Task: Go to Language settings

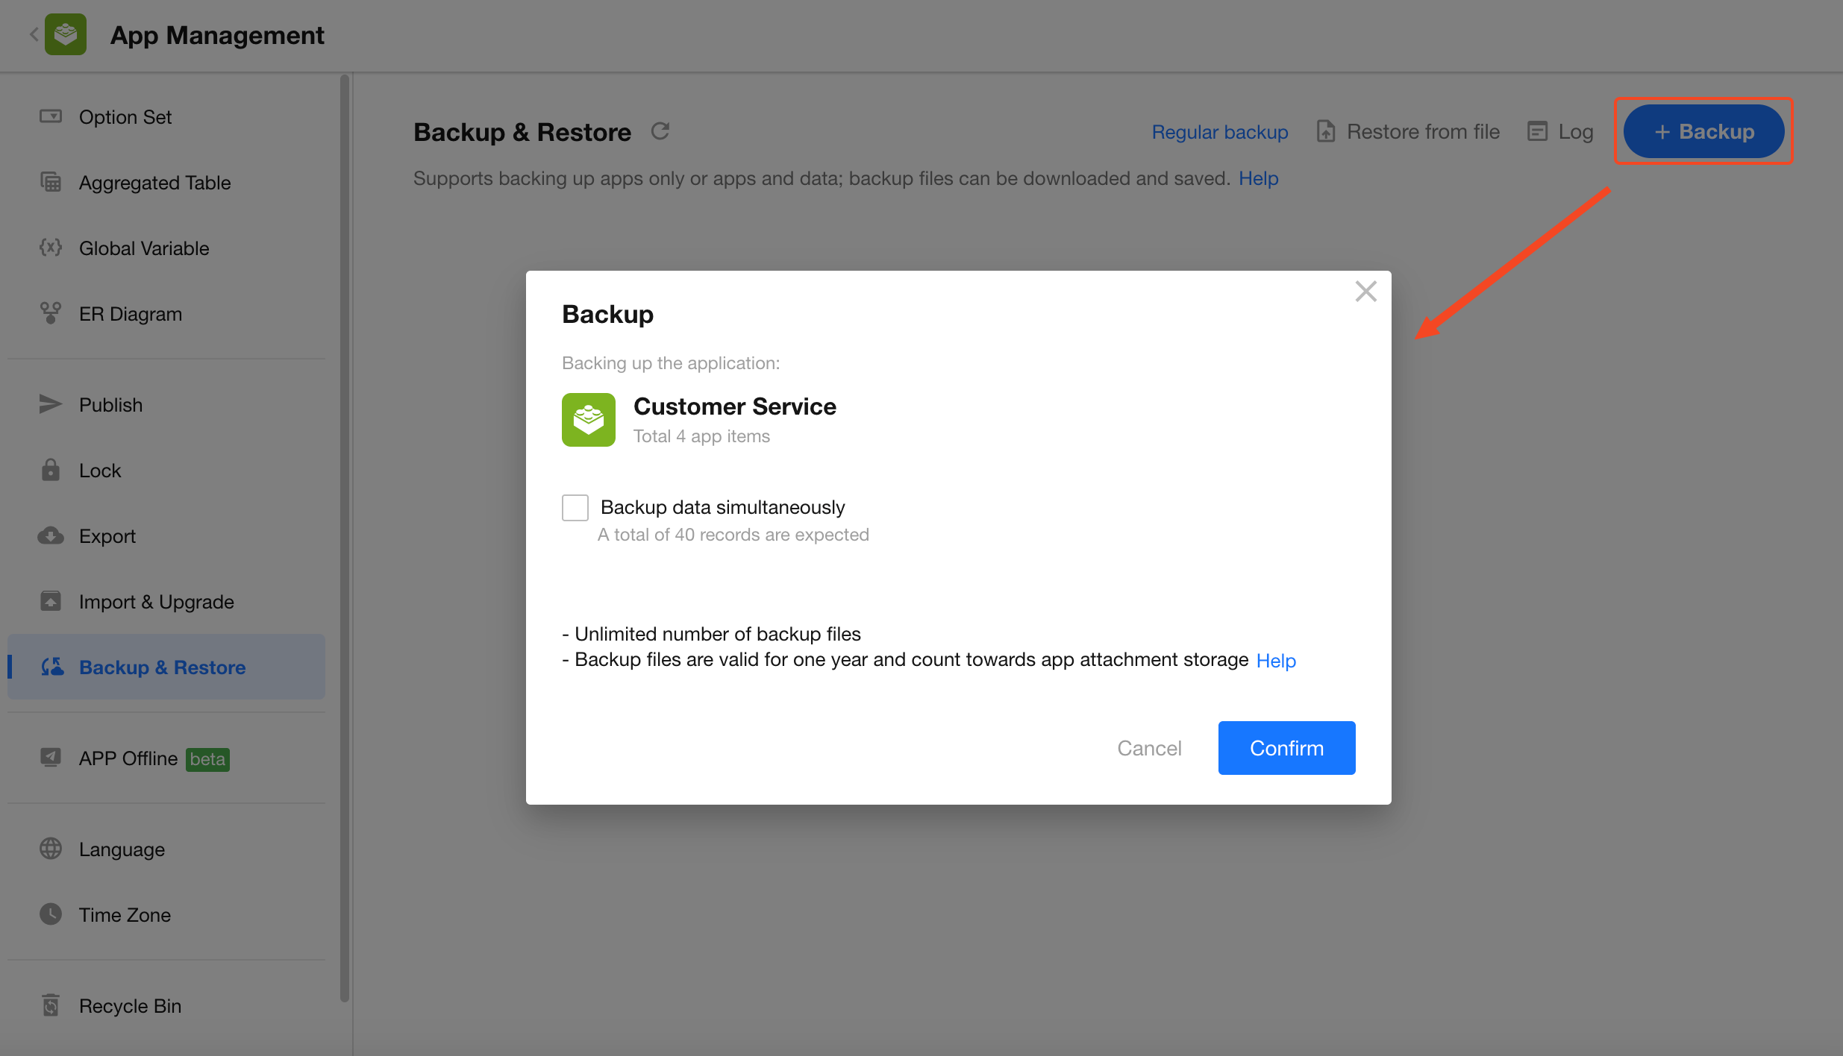Action: 122,849
